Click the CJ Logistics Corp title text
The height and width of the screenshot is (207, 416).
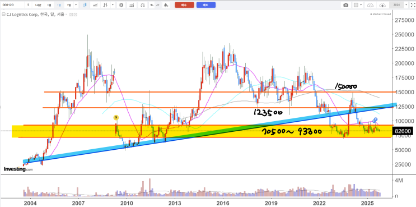(x=35, y=15)
